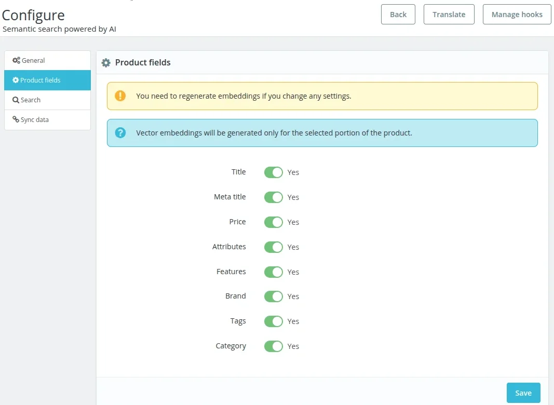Click the blue question mark info icon
The width and height of the screenshot is (554, 405).
click(x=120, y=133)
